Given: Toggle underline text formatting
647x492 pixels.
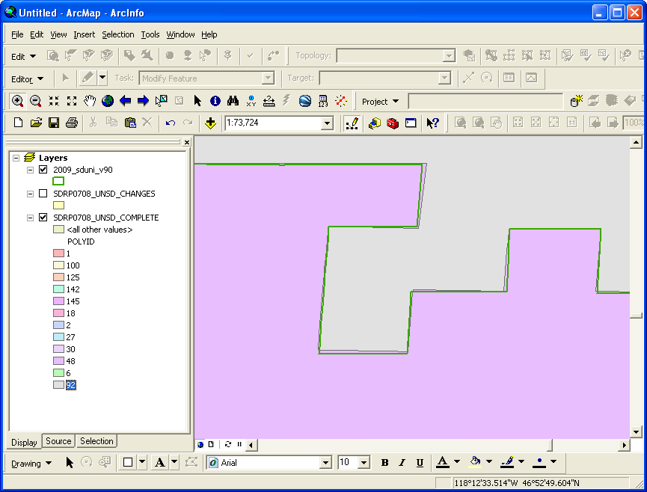Looking at the screenshot, I should 420,463.
